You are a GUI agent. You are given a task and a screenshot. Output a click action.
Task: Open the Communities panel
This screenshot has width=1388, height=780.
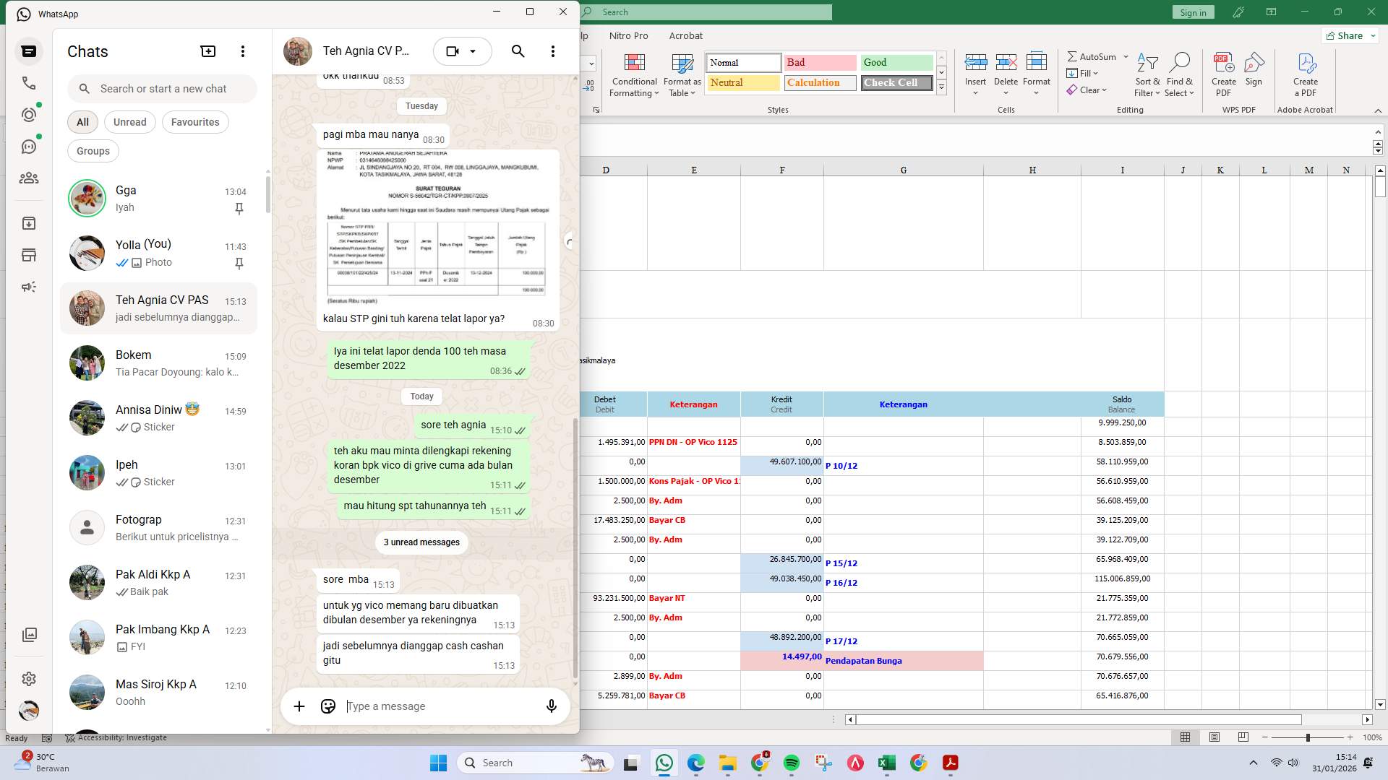tap(29, 178)
